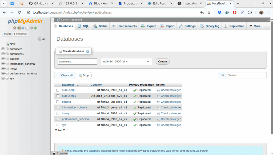Image resolution: width=273 pixels, height=155 pixels.
Task: Open the mysql database link in table
Action: [66, 113]
